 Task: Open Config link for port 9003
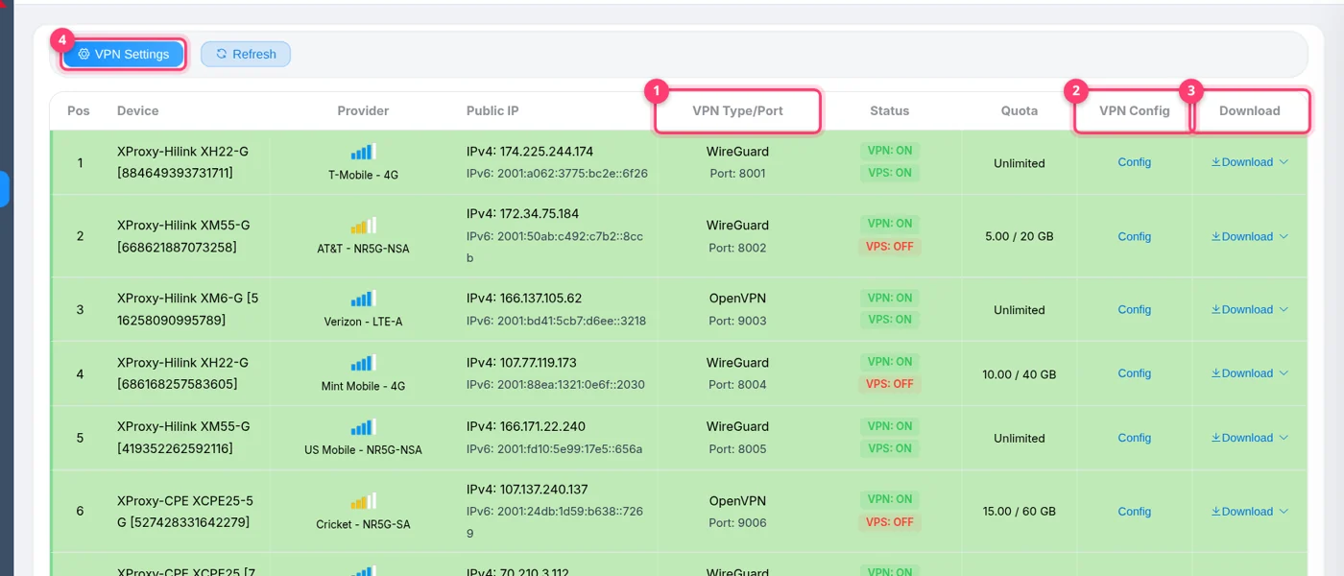[x=1134, y=309]
